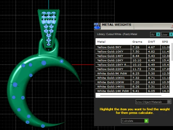The width and height of the screenshot is (173, 130).
Task: Click the vertical scrollbar of metals table
Action: click(172, 52)
